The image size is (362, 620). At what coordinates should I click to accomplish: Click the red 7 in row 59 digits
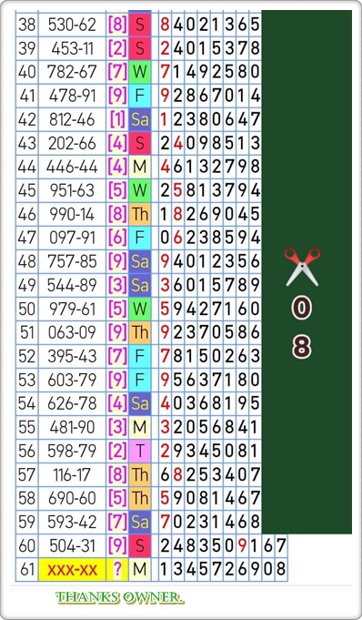[x=165, y=522]
